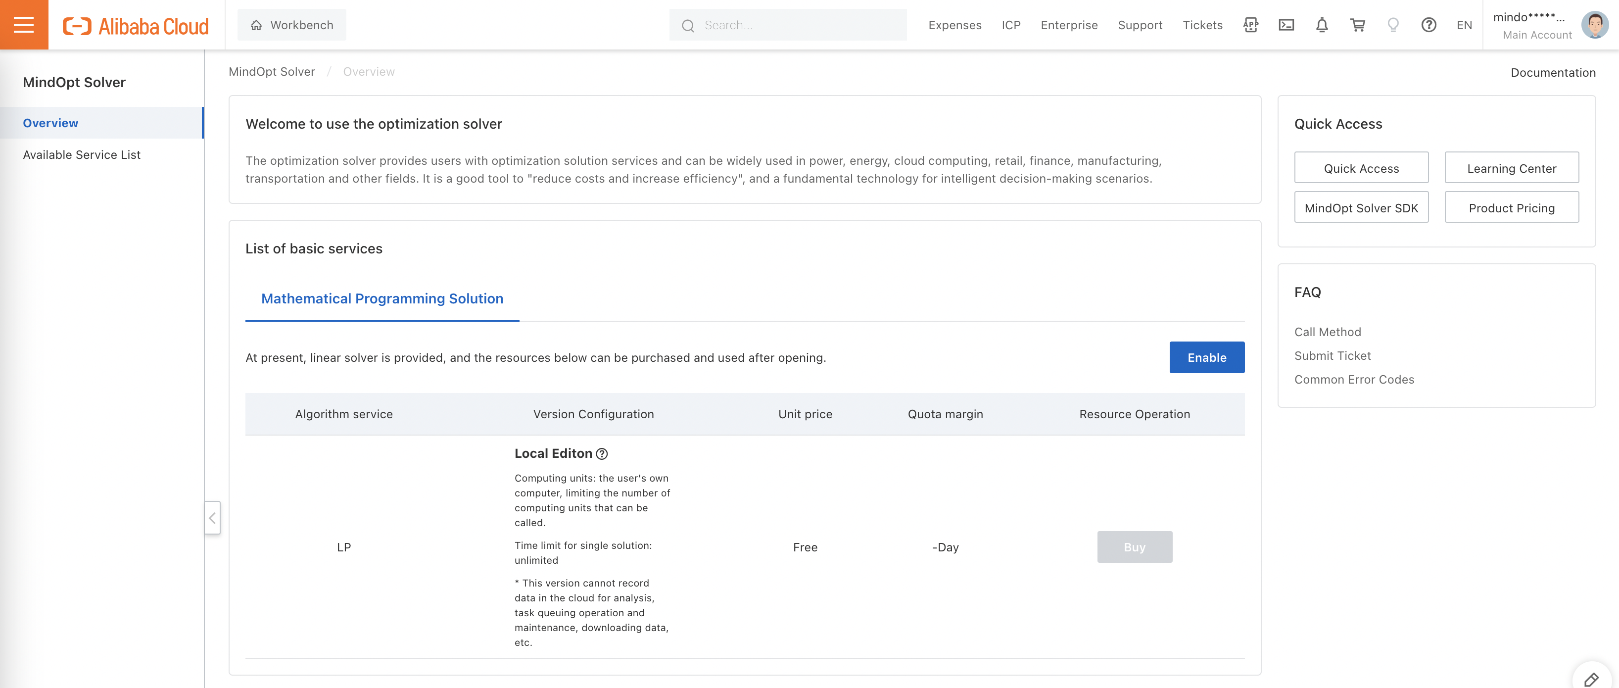Click the Product Pricing quick access button
1619x688 pixels.
1512,206
